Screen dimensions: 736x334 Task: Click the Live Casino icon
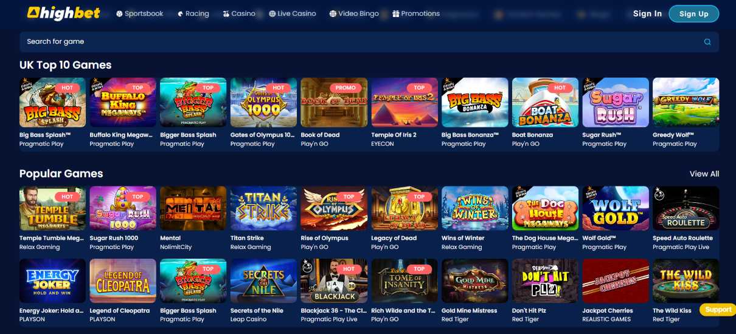coord(272,13)
